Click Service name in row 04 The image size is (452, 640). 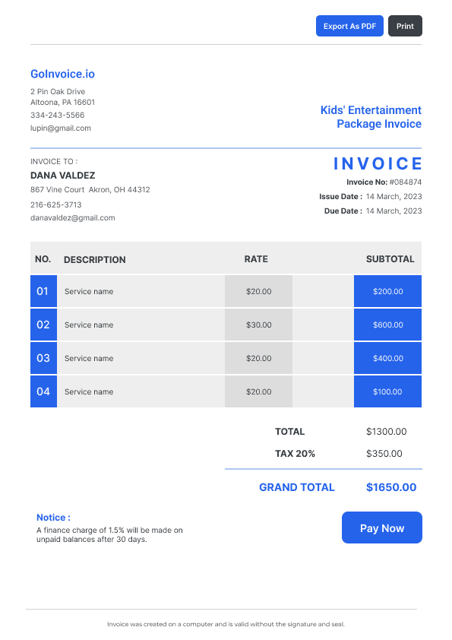(89, 392)
